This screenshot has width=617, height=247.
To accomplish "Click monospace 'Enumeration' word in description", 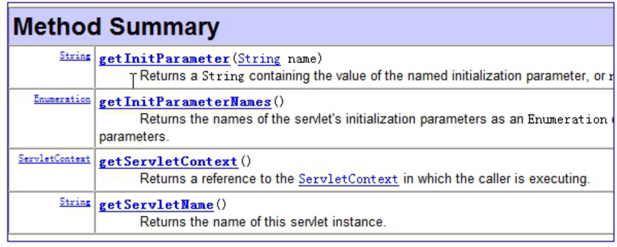I will pyautogui.click(x=568, y=119).
